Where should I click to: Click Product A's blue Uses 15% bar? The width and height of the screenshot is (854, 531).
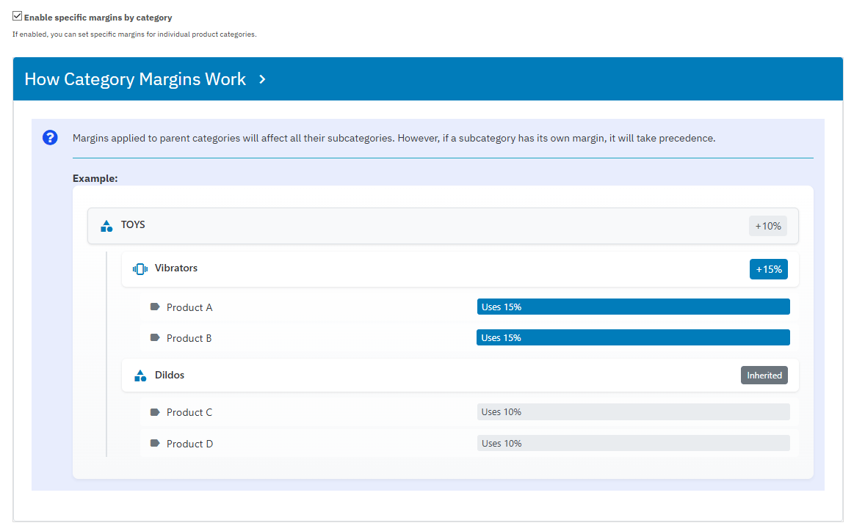pyautogui.click(x=633, y=307)
